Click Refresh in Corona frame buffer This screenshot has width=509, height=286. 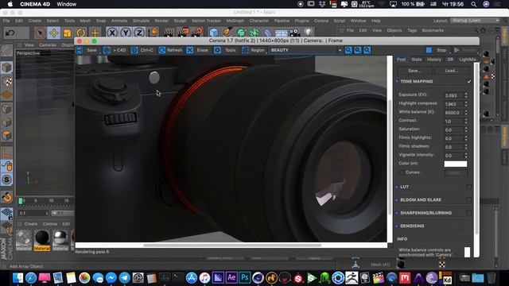tap(170, 50)
